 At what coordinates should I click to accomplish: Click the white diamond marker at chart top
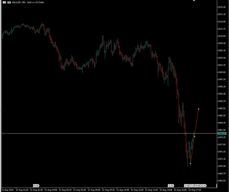tap(194, 0)
